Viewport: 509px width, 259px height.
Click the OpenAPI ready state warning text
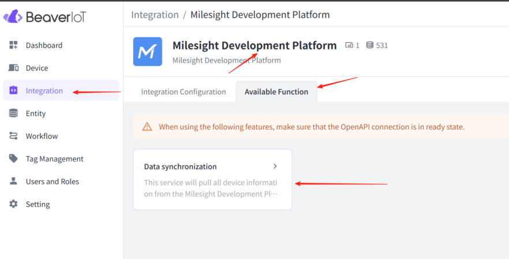312,127
